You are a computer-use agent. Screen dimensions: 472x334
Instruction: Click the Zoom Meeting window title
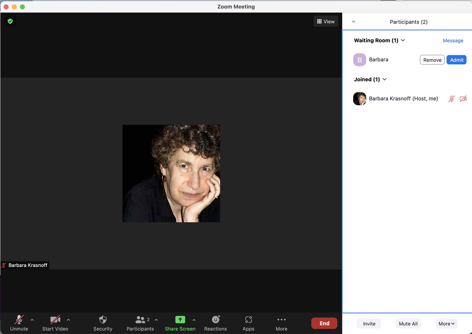tap(236, 7)
